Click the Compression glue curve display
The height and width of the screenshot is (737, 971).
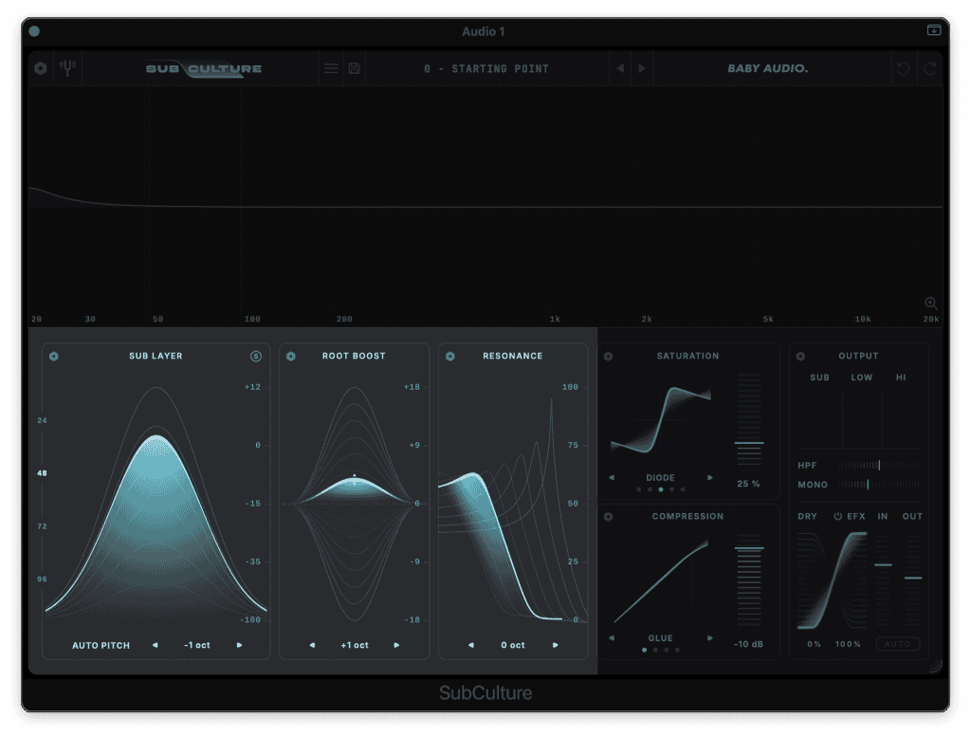coord(661,580)
